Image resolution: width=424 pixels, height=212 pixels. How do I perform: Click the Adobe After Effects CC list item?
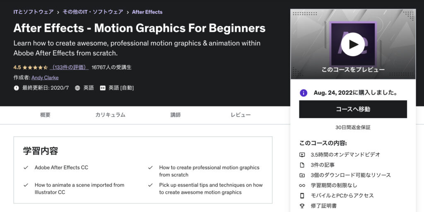pos(61,167)
